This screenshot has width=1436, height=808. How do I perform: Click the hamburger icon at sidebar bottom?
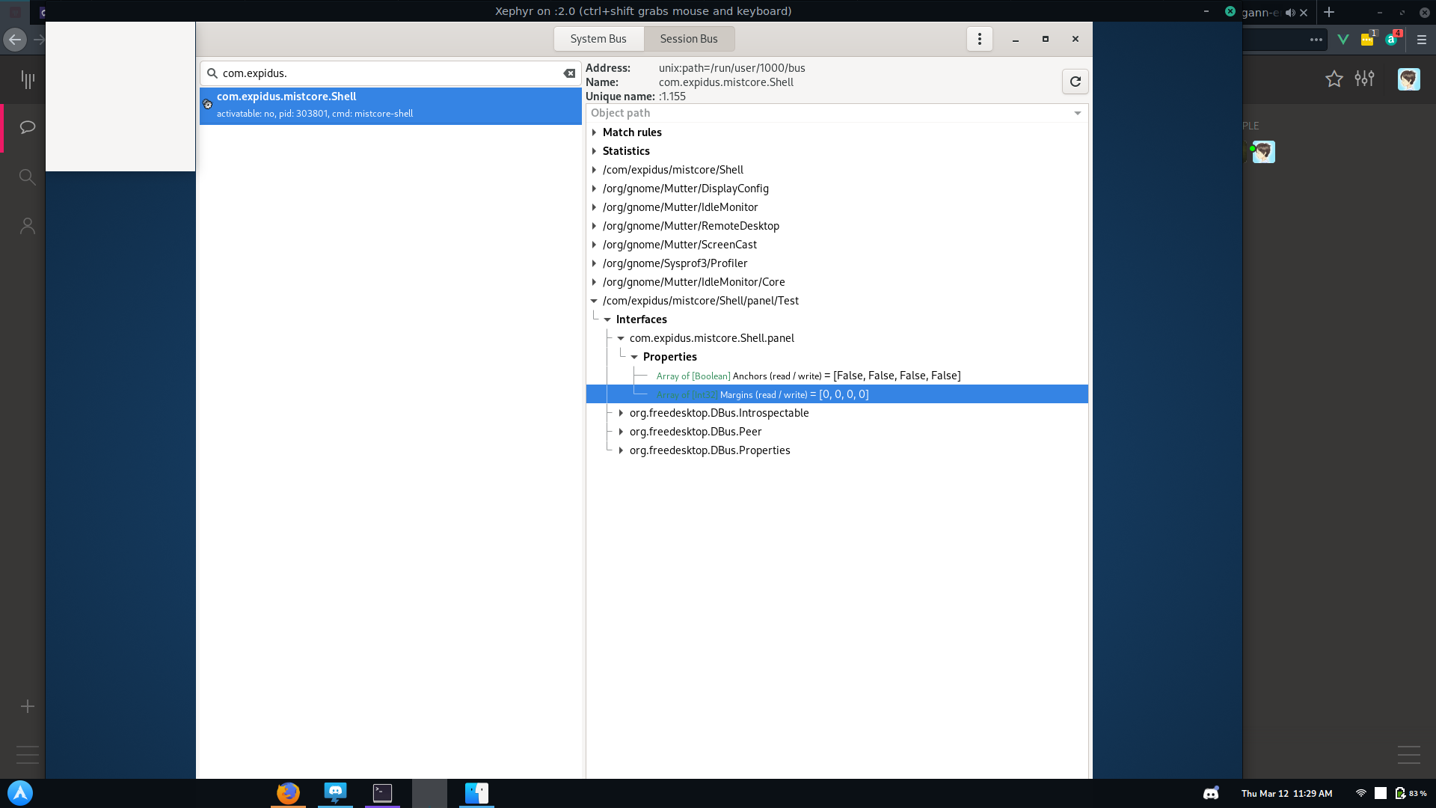[27, 755]
